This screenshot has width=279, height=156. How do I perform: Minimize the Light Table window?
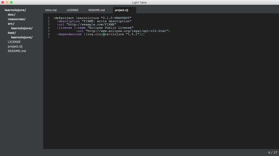pos(7,2)
